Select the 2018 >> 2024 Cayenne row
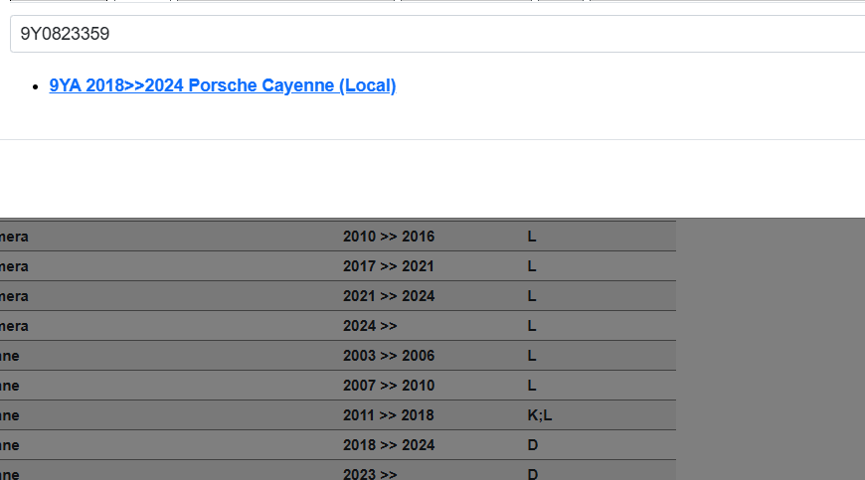This screenshot has width=865, height=480. point(388,445)
